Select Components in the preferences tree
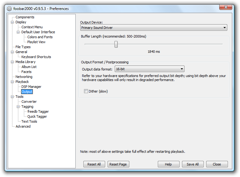The image size is (240, 177). 25,17
